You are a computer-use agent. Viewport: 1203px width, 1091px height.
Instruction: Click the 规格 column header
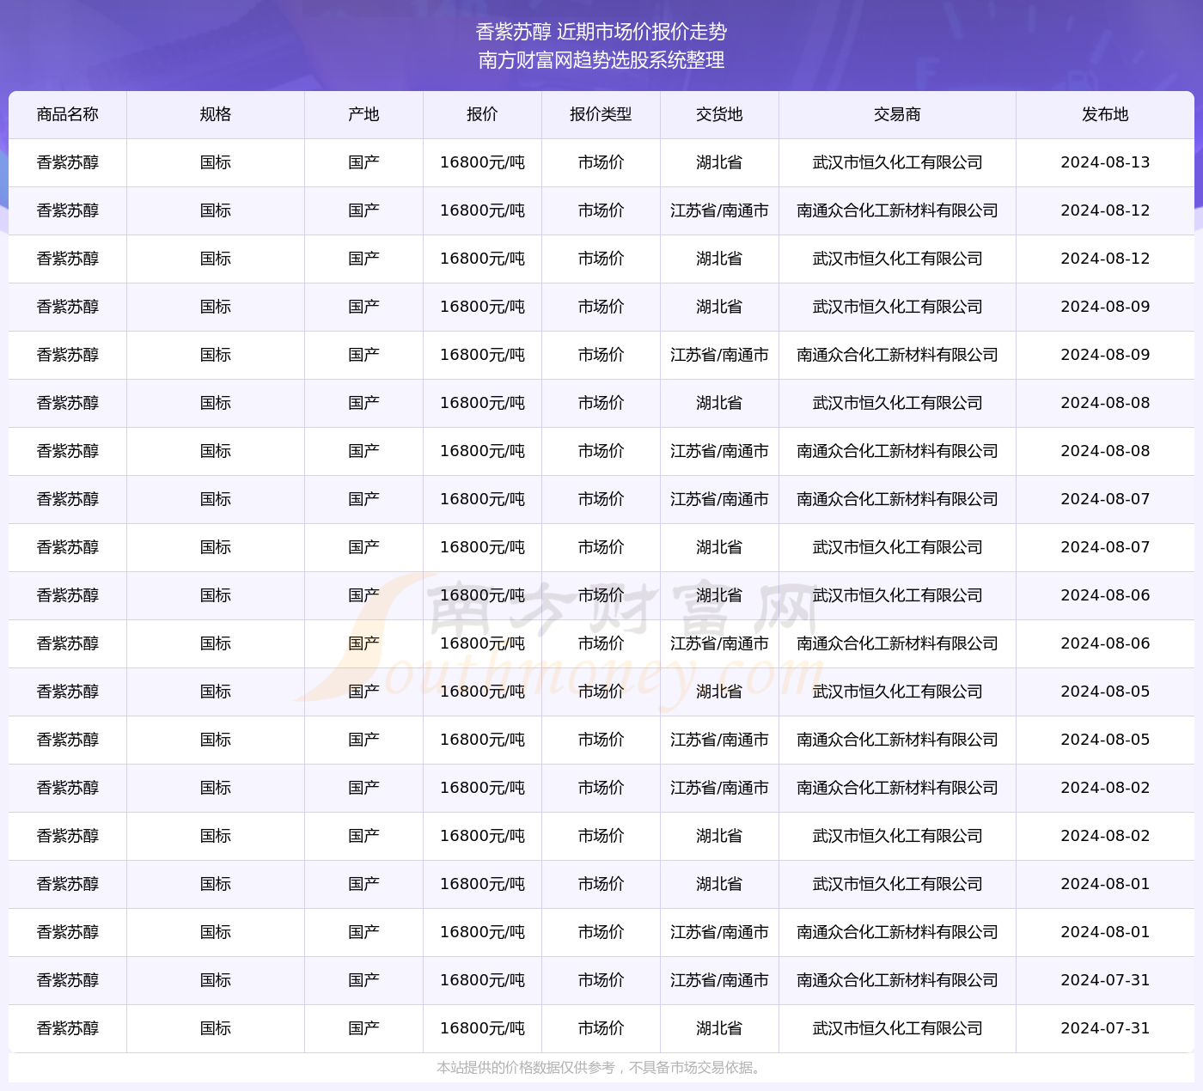click(216, 114)
